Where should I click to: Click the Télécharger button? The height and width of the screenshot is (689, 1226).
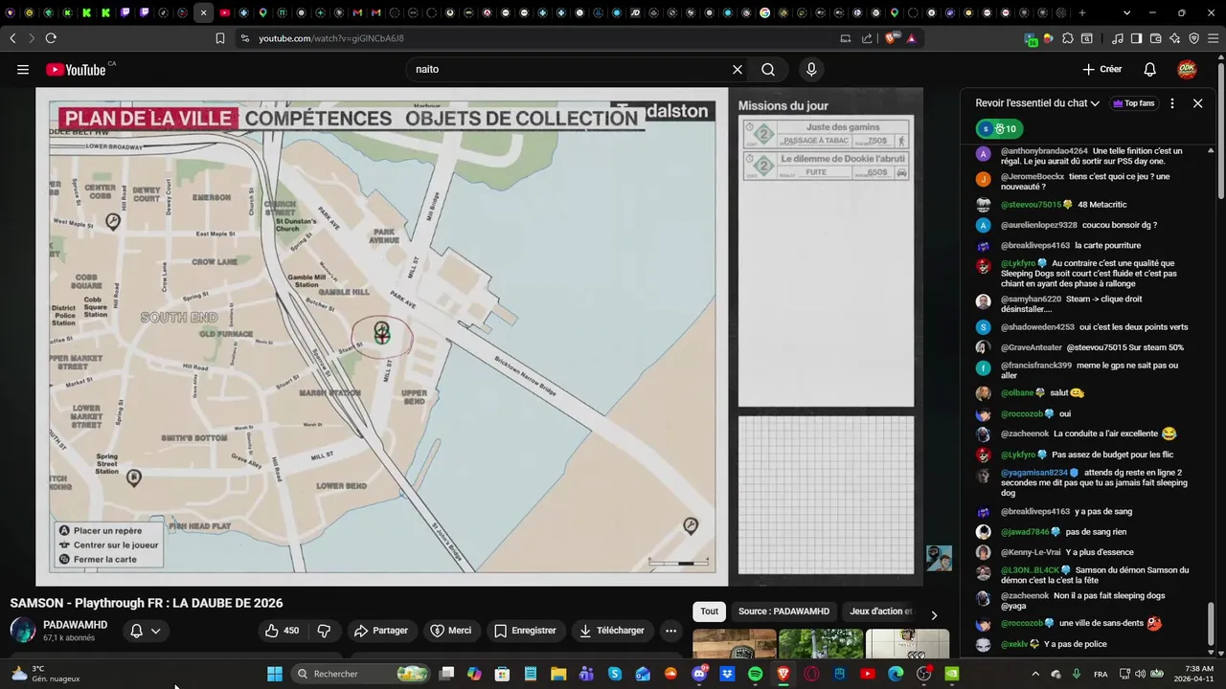[x=611, y=631]
